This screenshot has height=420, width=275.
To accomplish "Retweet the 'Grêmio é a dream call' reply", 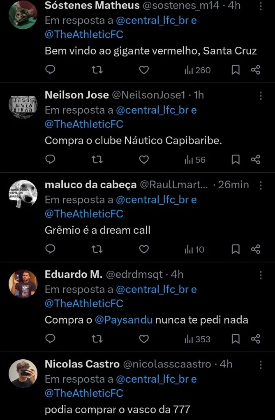I will click(97, 249).
